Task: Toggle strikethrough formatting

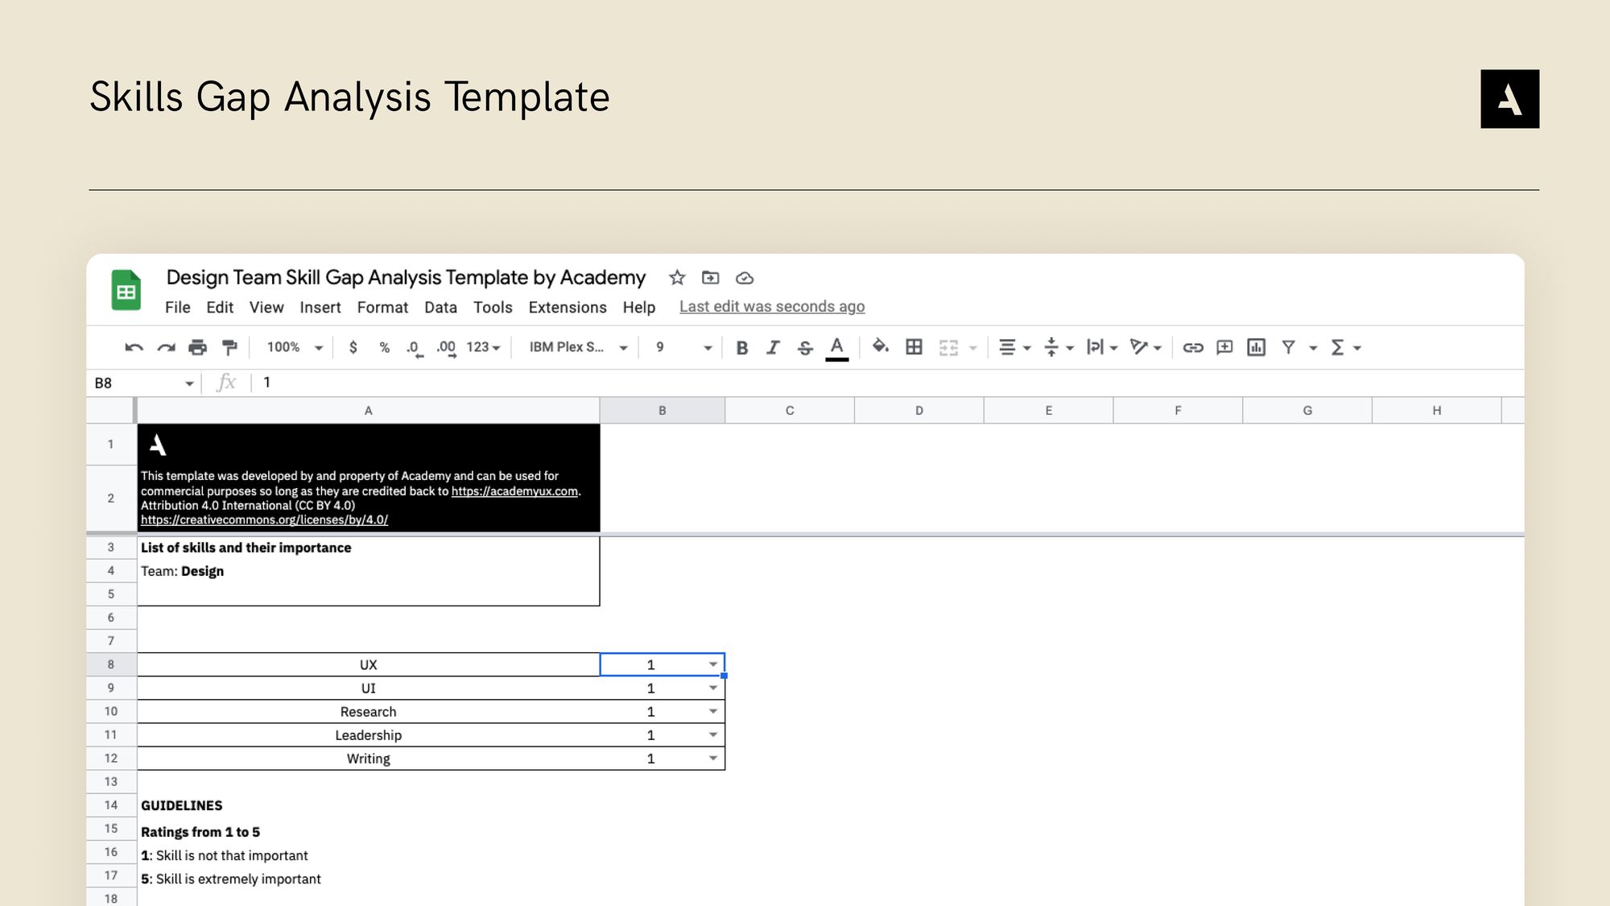Action: (x=805, y=347)
